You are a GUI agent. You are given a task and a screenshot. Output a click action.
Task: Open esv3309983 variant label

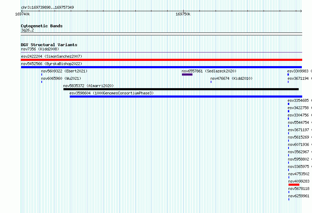click(x=298, y=71)
